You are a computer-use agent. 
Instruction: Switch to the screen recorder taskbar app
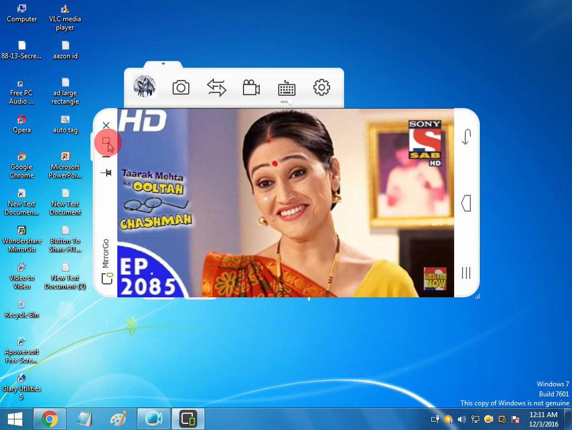[154, 419]
